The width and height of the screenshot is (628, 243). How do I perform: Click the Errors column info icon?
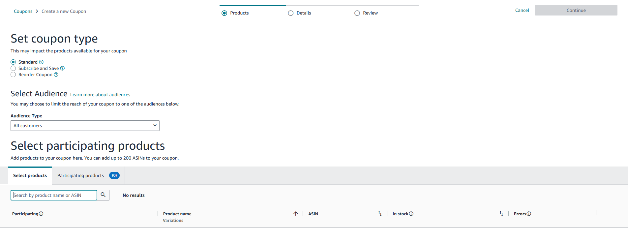[x=529, y=214]
